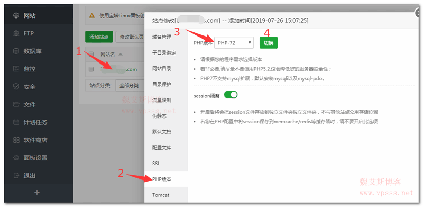Click the 修改默认页 button
423x207 pixels.
[130, 37]
